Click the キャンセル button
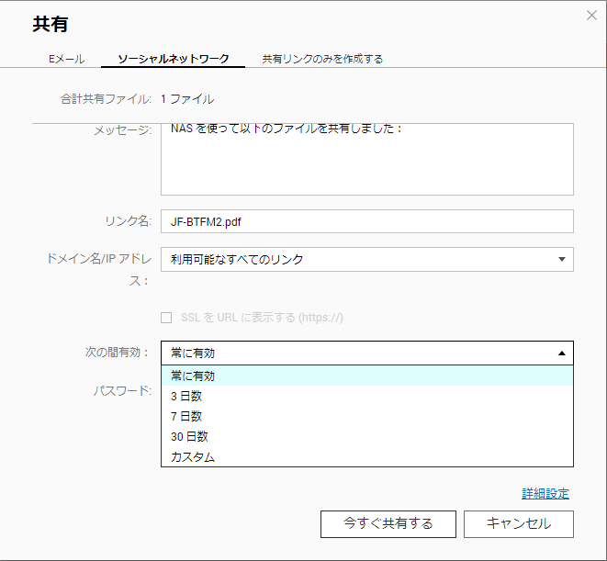Screen dimensions: 607x561 tap(519, 524)
